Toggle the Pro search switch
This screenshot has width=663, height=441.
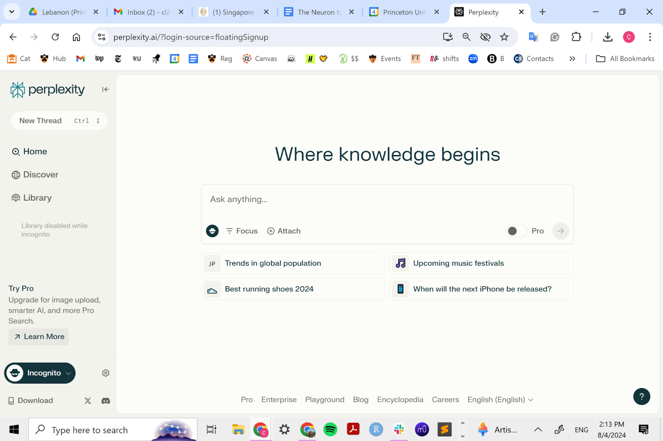[x=516, y=231]
